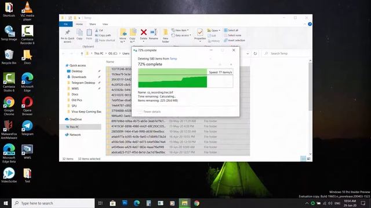The width and height of the screenshot is (371, 208).
Task: Click the taskbar search box
Action: [53, 203]
